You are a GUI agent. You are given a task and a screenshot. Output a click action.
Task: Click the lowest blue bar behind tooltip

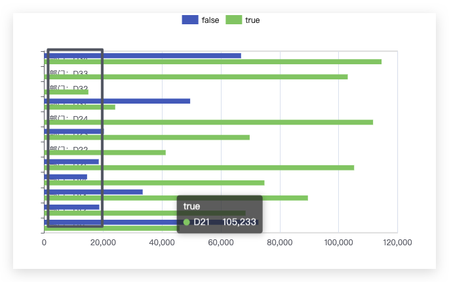151,222
